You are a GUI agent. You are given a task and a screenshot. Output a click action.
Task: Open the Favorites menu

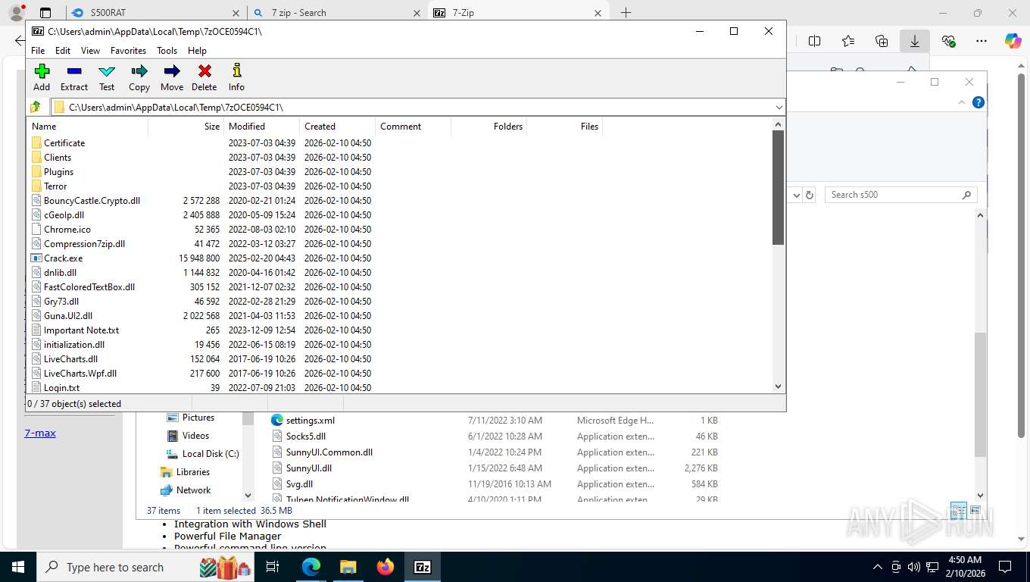coord(128,51)
